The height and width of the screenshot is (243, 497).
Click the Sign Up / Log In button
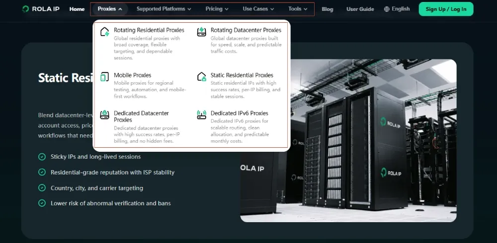(446, 9)
